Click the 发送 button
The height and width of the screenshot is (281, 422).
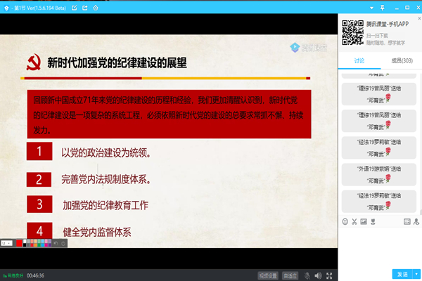coord(402,274)
